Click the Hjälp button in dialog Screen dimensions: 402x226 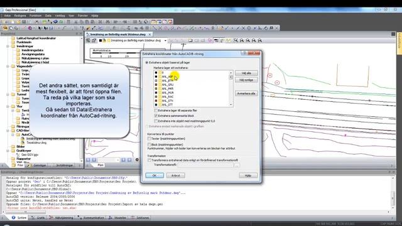[248, 176]
